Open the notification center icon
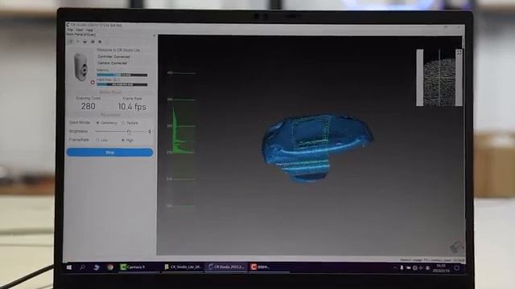This screenshot has width=515, height=289. click(456, 268)
